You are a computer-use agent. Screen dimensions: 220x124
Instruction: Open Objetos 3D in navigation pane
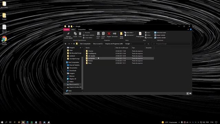[71, 79]
